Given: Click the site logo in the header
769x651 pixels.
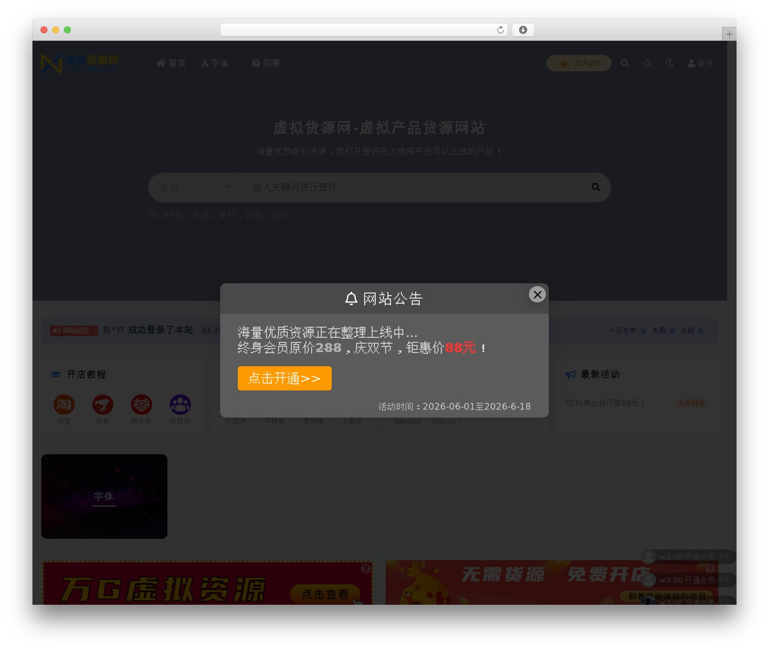Looking at the screenshot, I should click(79, 63).
